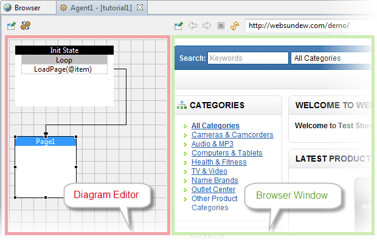Open the Cameras & Camcorders link
Screen dimensions: 377x240
(232, 135)
